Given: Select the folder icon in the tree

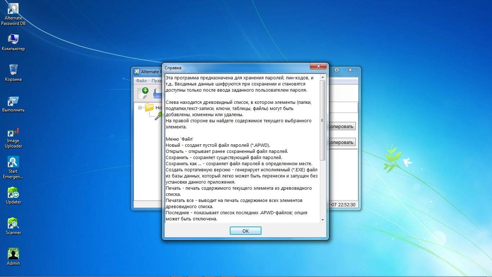Looking at the screenshot, I should tap(149, 107).
